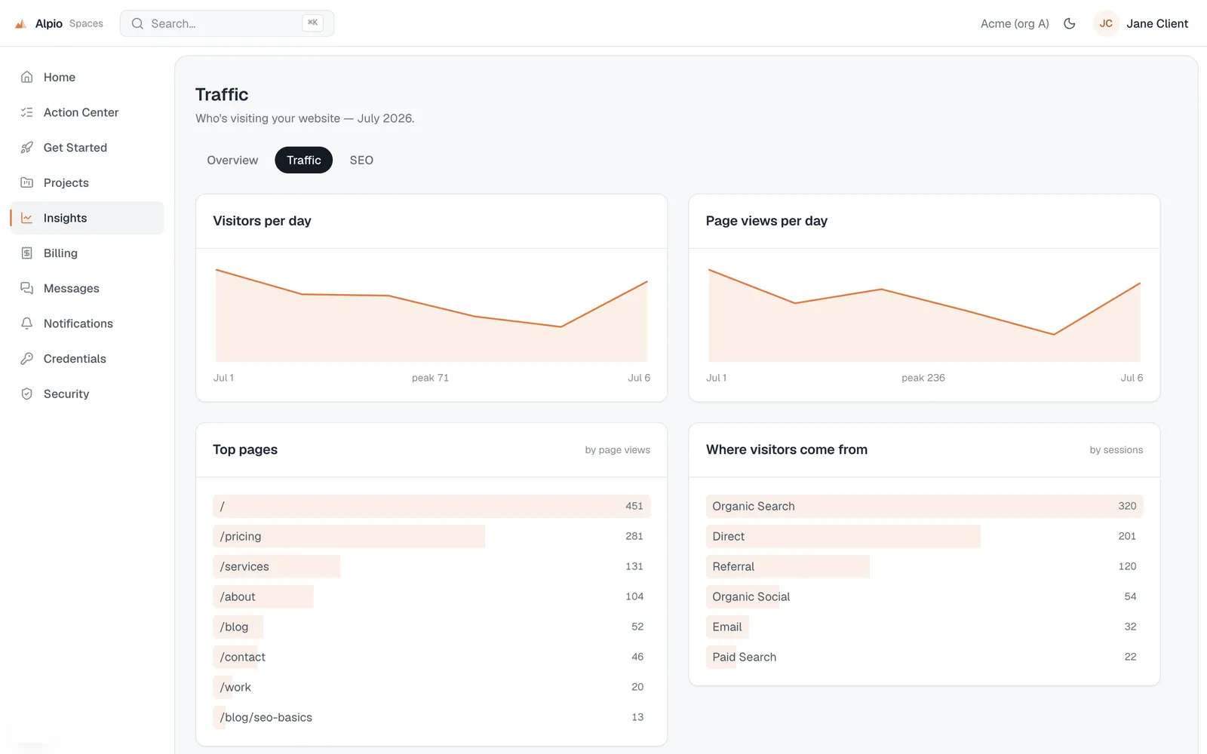Image resolution: width=1207 pixels, height=754 pixels.
Task: Click the Visitors per day chart
Action: click(432, 315)
